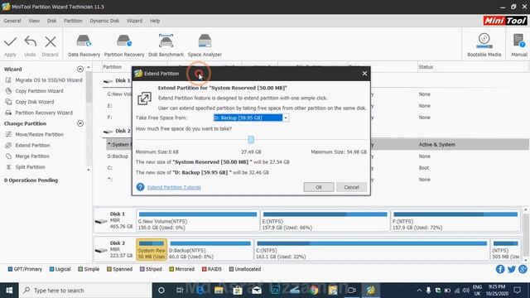The height and width of the screenshot is (298, 530).
Task: Click the Status column header
Action: coord(426,67)
